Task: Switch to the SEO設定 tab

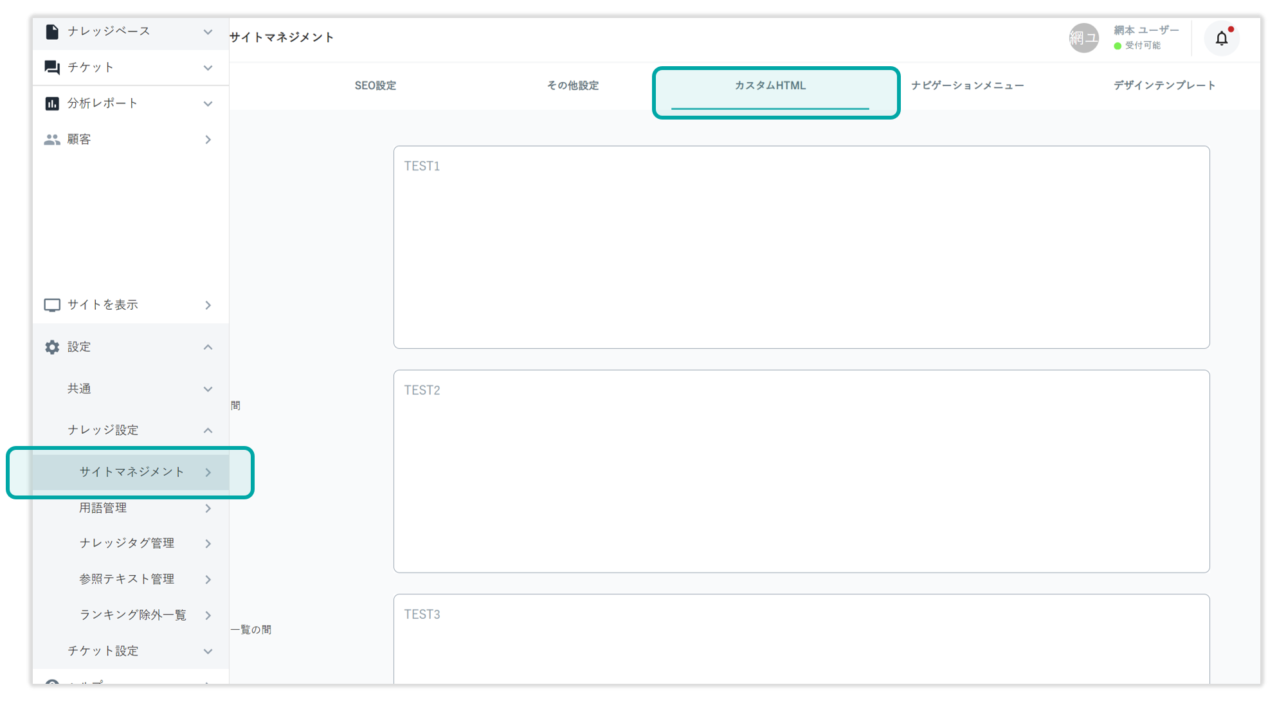Action: [x=376, y=85]
